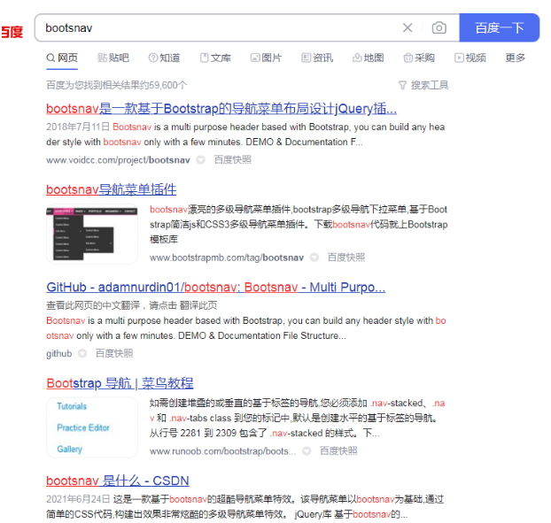Click the Baidu logo
This screenshot has height=523, width=551.
tap(12, 32)
